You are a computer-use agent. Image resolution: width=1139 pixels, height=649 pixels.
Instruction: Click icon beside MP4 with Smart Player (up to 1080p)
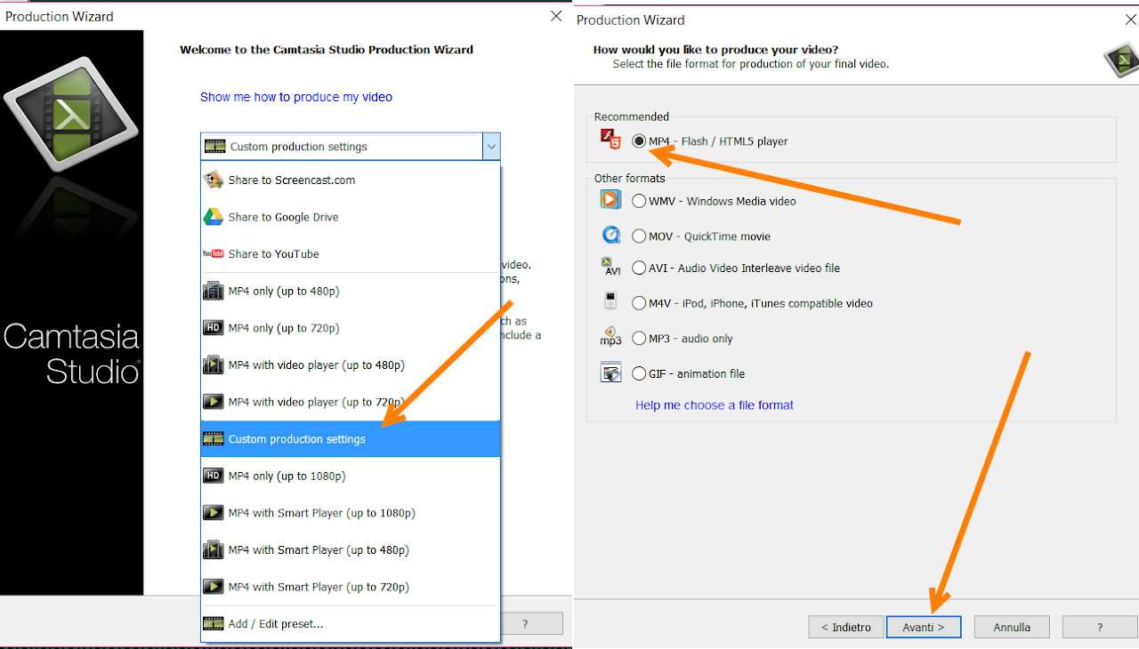[x=214, y=513]
